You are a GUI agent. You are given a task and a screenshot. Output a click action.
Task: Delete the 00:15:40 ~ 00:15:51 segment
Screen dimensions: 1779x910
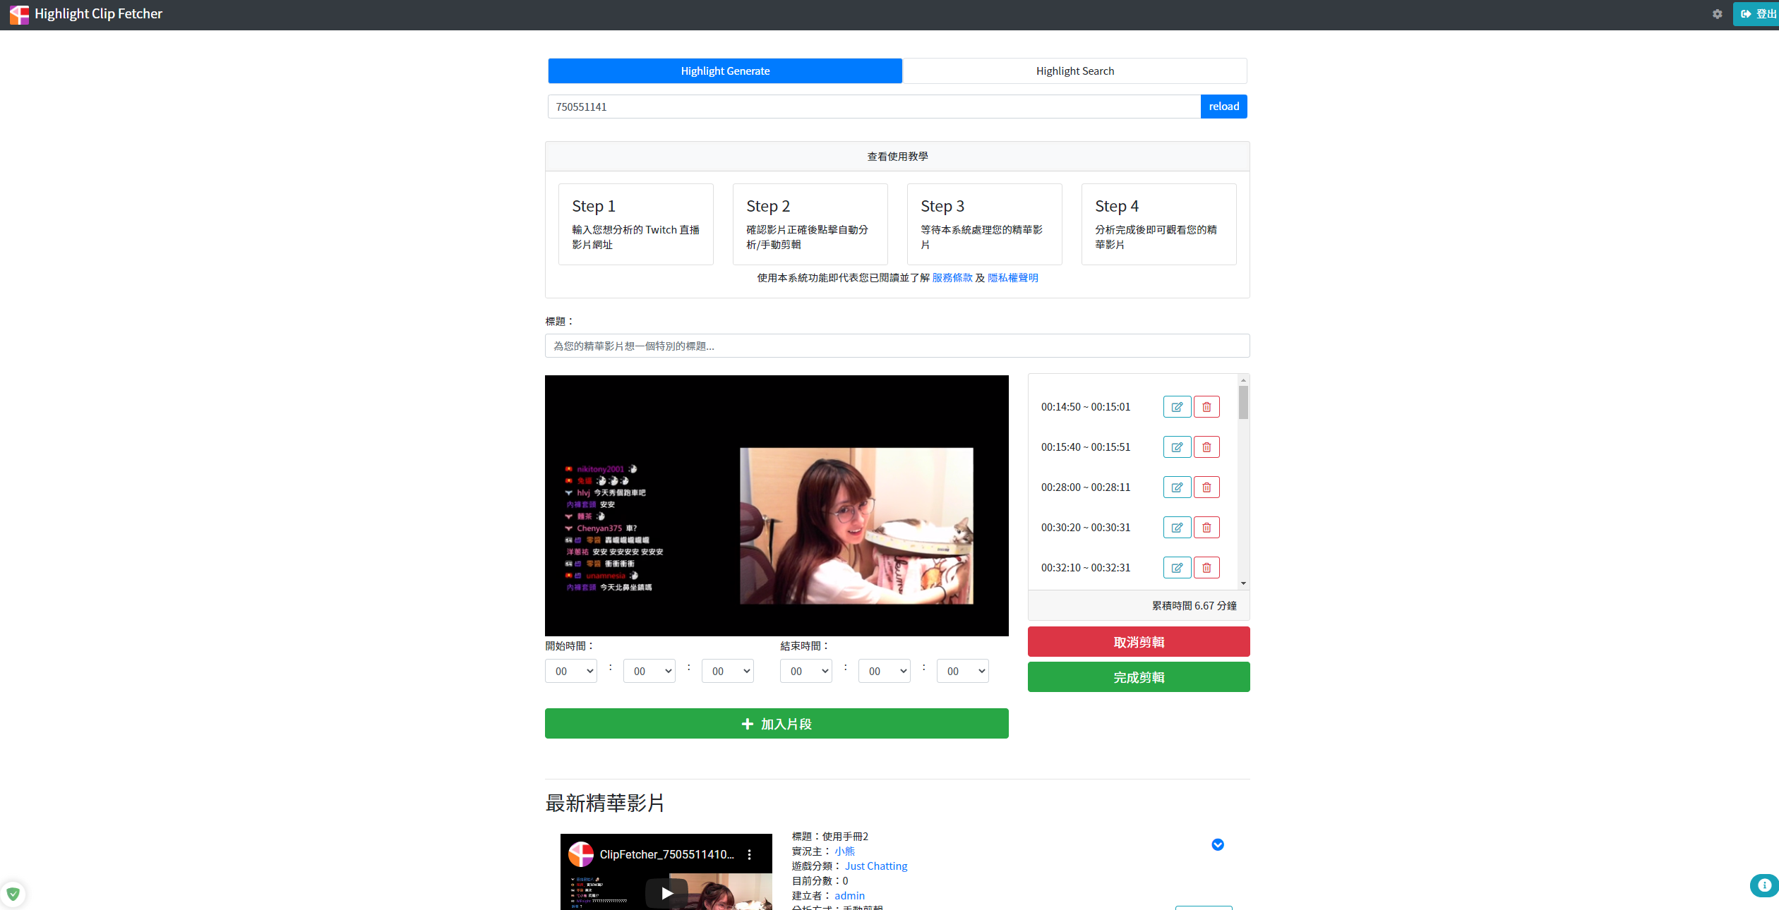[x=1206, y=447]
